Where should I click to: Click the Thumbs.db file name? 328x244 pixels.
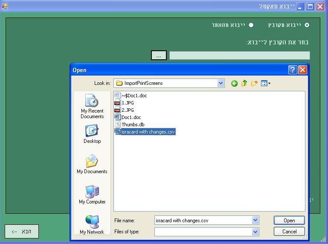click(133, 125)
